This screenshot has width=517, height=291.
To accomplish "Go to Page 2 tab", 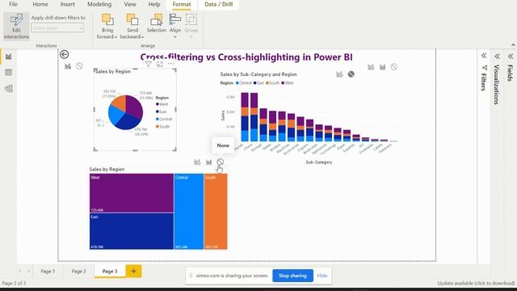I will 79,272.
